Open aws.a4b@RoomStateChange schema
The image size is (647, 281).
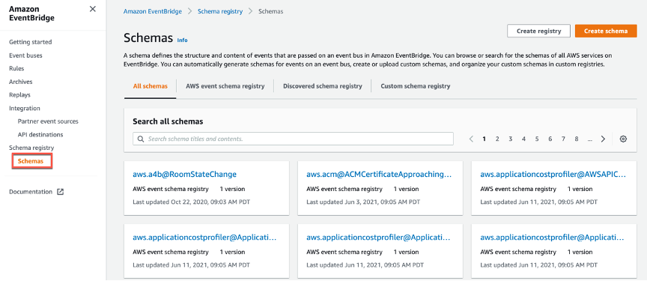[x=184, y=174]
